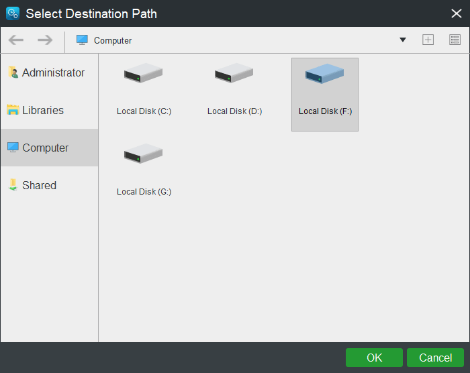The width and height of the screenshot is (470, 373).
Task: Go back with the left arrow
Action: coord(16,40)
